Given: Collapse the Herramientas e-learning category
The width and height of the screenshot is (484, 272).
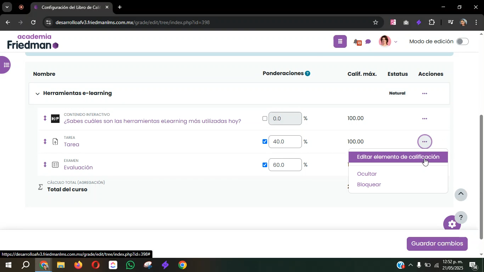Looking at the screenshot, I should point(38,94).
